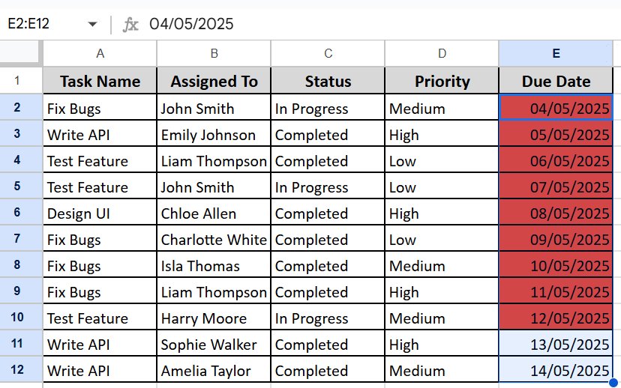
Task: Select the Emily Johnson cell
Action: tap(214, 135)
